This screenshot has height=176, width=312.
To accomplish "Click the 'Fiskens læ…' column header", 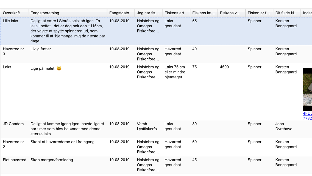I will coord(204,13).
